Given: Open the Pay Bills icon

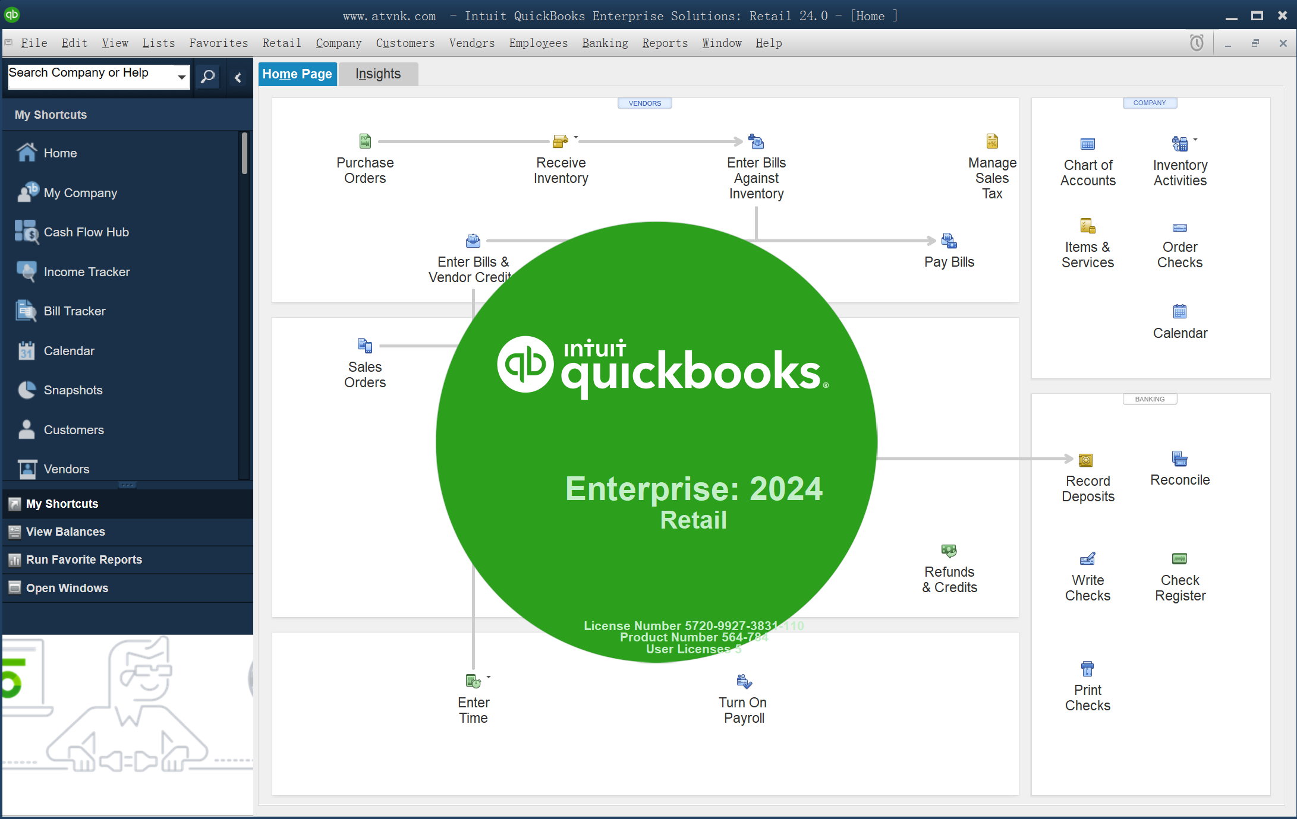Looking at the screenshot, I should pos(949,241).
